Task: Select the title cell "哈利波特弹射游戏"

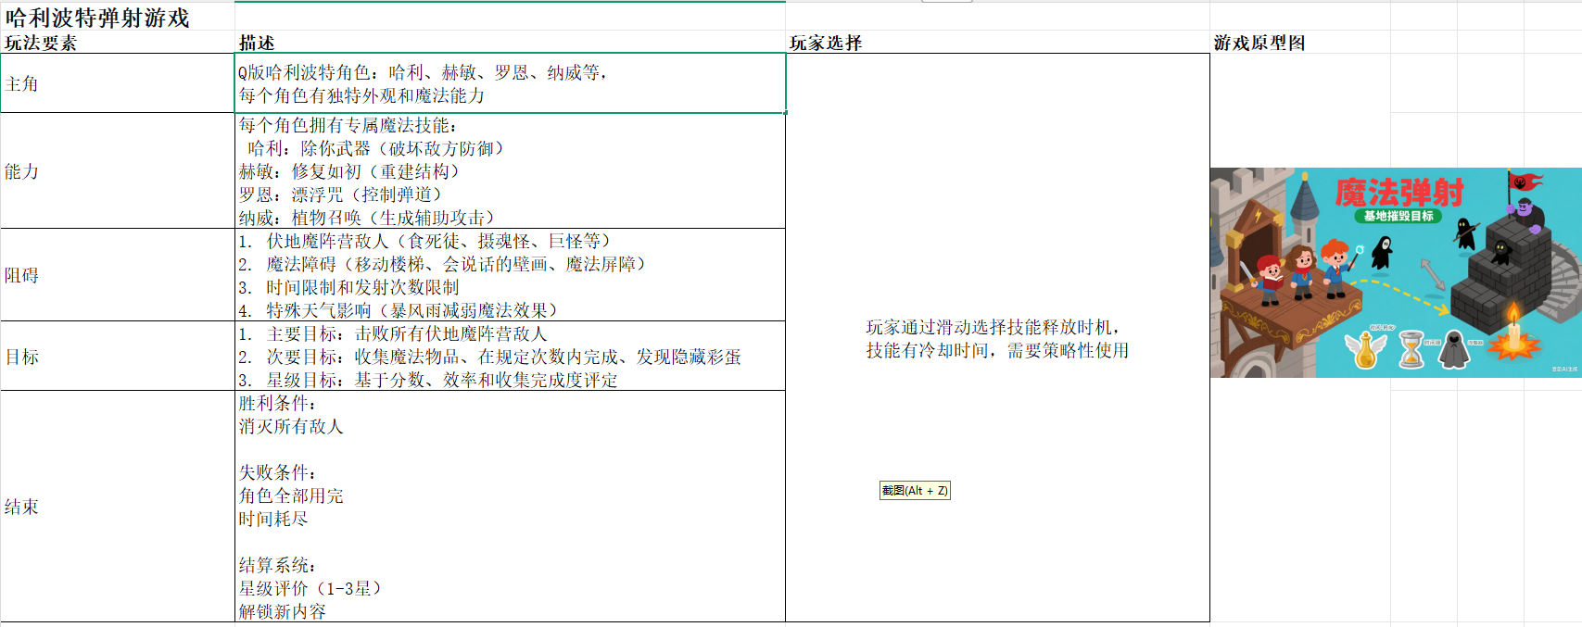Action: 118,18
